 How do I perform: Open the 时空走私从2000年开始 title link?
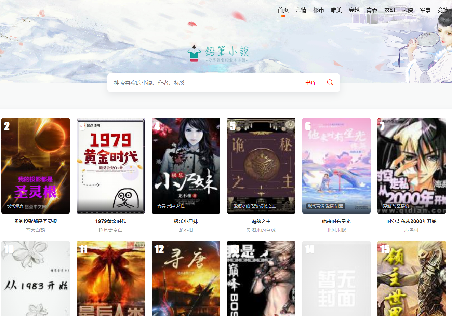[412, 221]
